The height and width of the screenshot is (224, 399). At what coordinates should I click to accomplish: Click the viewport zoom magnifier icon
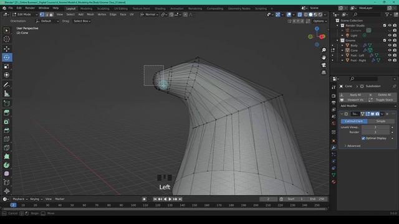pos(324,50)
